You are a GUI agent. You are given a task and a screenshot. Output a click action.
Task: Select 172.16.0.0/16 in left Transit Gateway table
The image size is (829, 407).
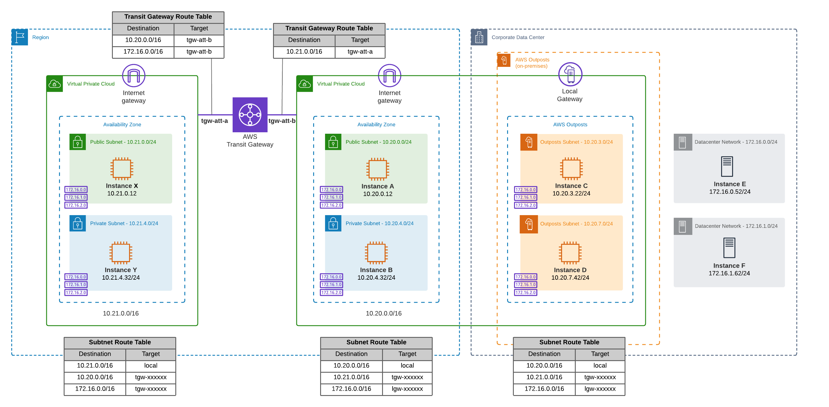point(143,51)
